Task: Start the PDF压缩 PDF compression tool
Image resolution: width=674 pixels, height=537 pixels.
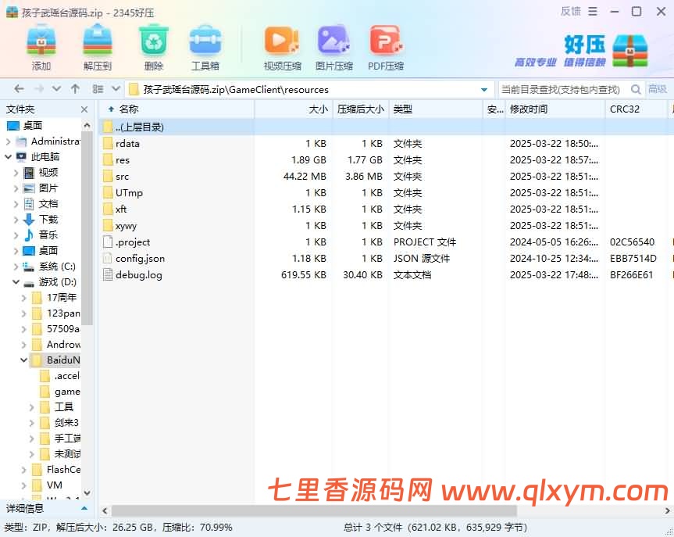Action: [385, 43]
